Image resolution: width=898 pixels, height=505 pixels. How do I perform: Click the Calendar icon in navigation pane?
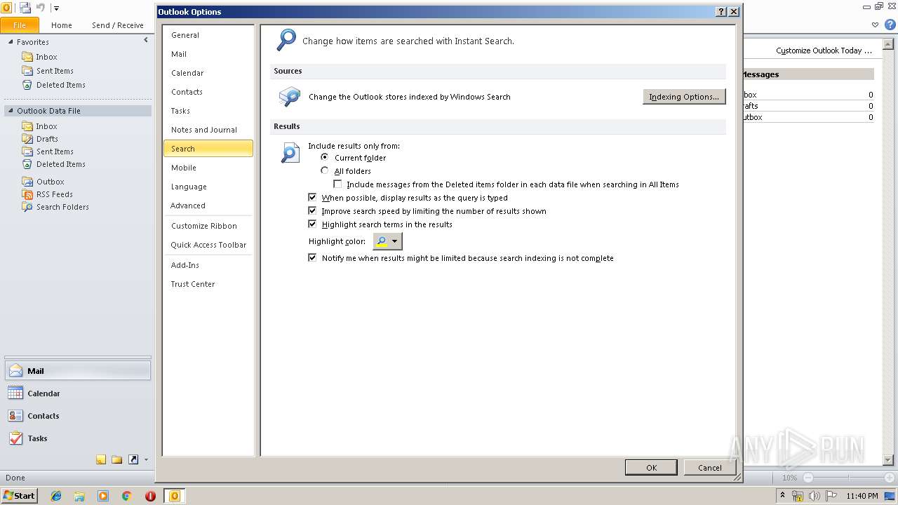[x=15, y=393]
